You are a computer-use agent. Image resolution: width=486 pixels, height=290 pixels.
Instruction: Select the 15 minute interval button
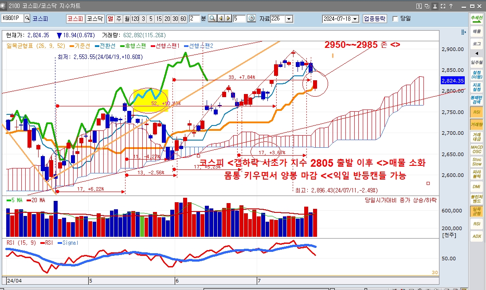[159, 19]
